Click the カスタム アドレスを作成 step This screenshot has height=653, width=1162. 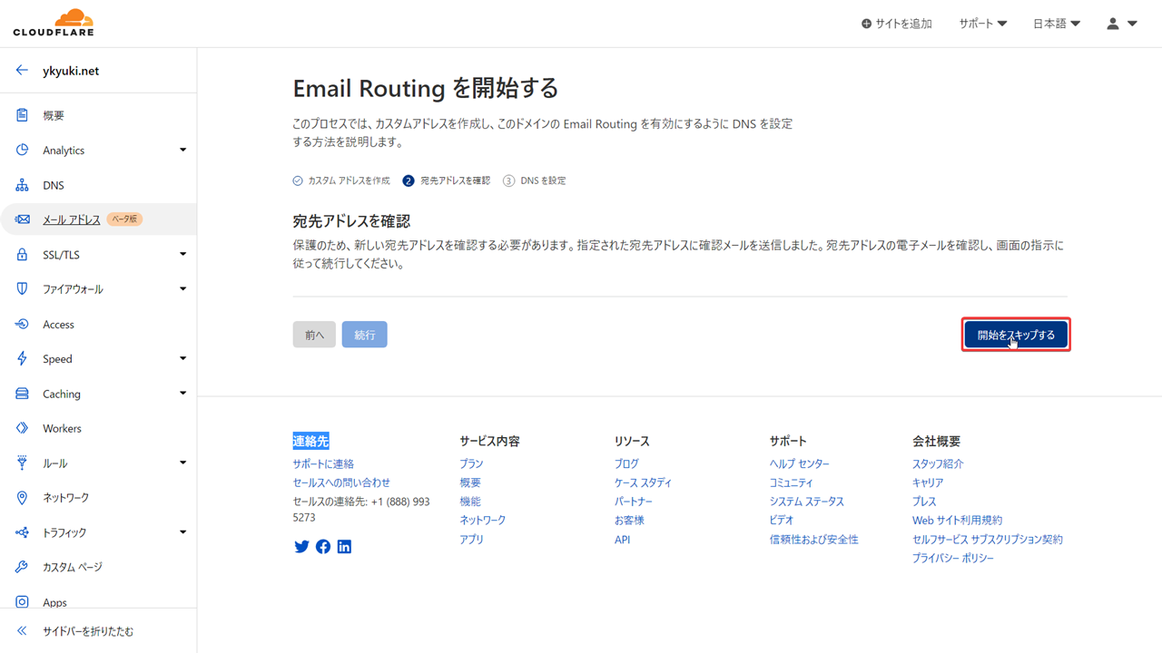341,180
